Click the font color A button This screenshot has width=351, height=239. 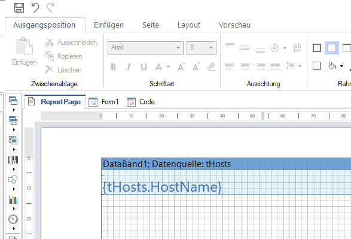158,67
